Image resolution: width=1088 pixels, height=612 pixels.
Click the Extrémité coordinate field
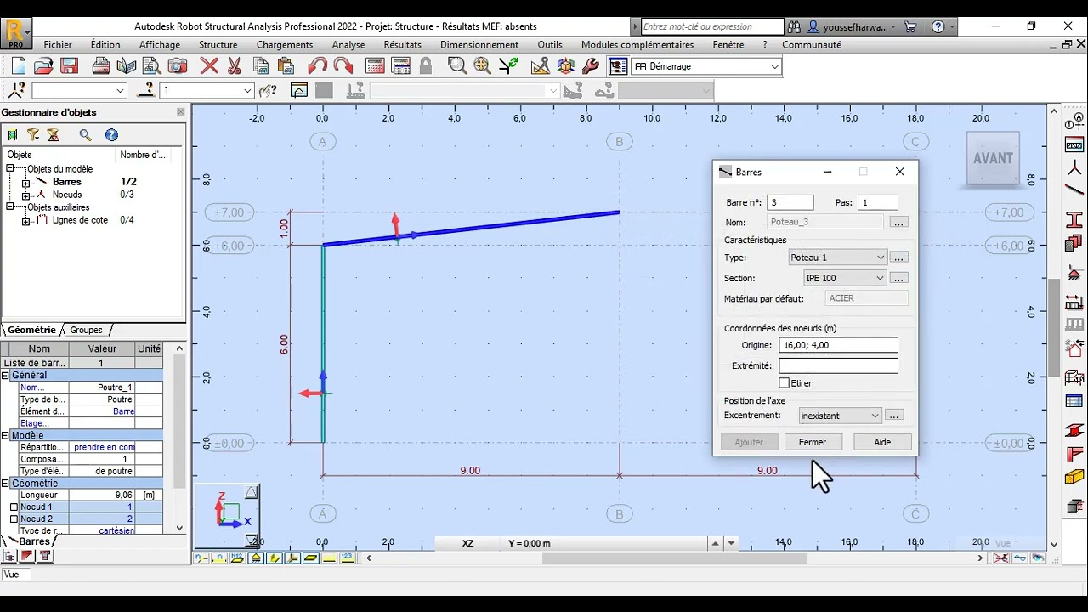(x=838, y=365)
